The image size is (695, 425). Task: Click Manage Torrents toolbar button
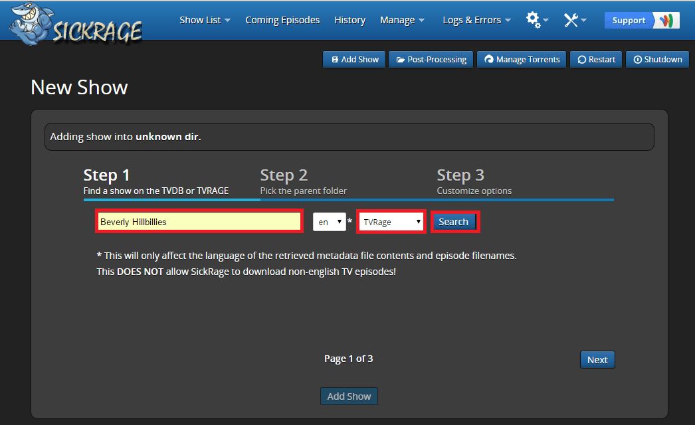pos(522,59)
